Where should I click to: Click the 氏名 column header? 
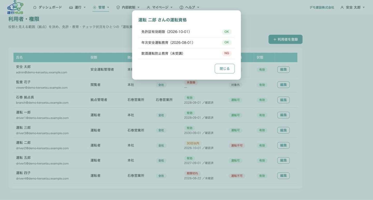19,57
